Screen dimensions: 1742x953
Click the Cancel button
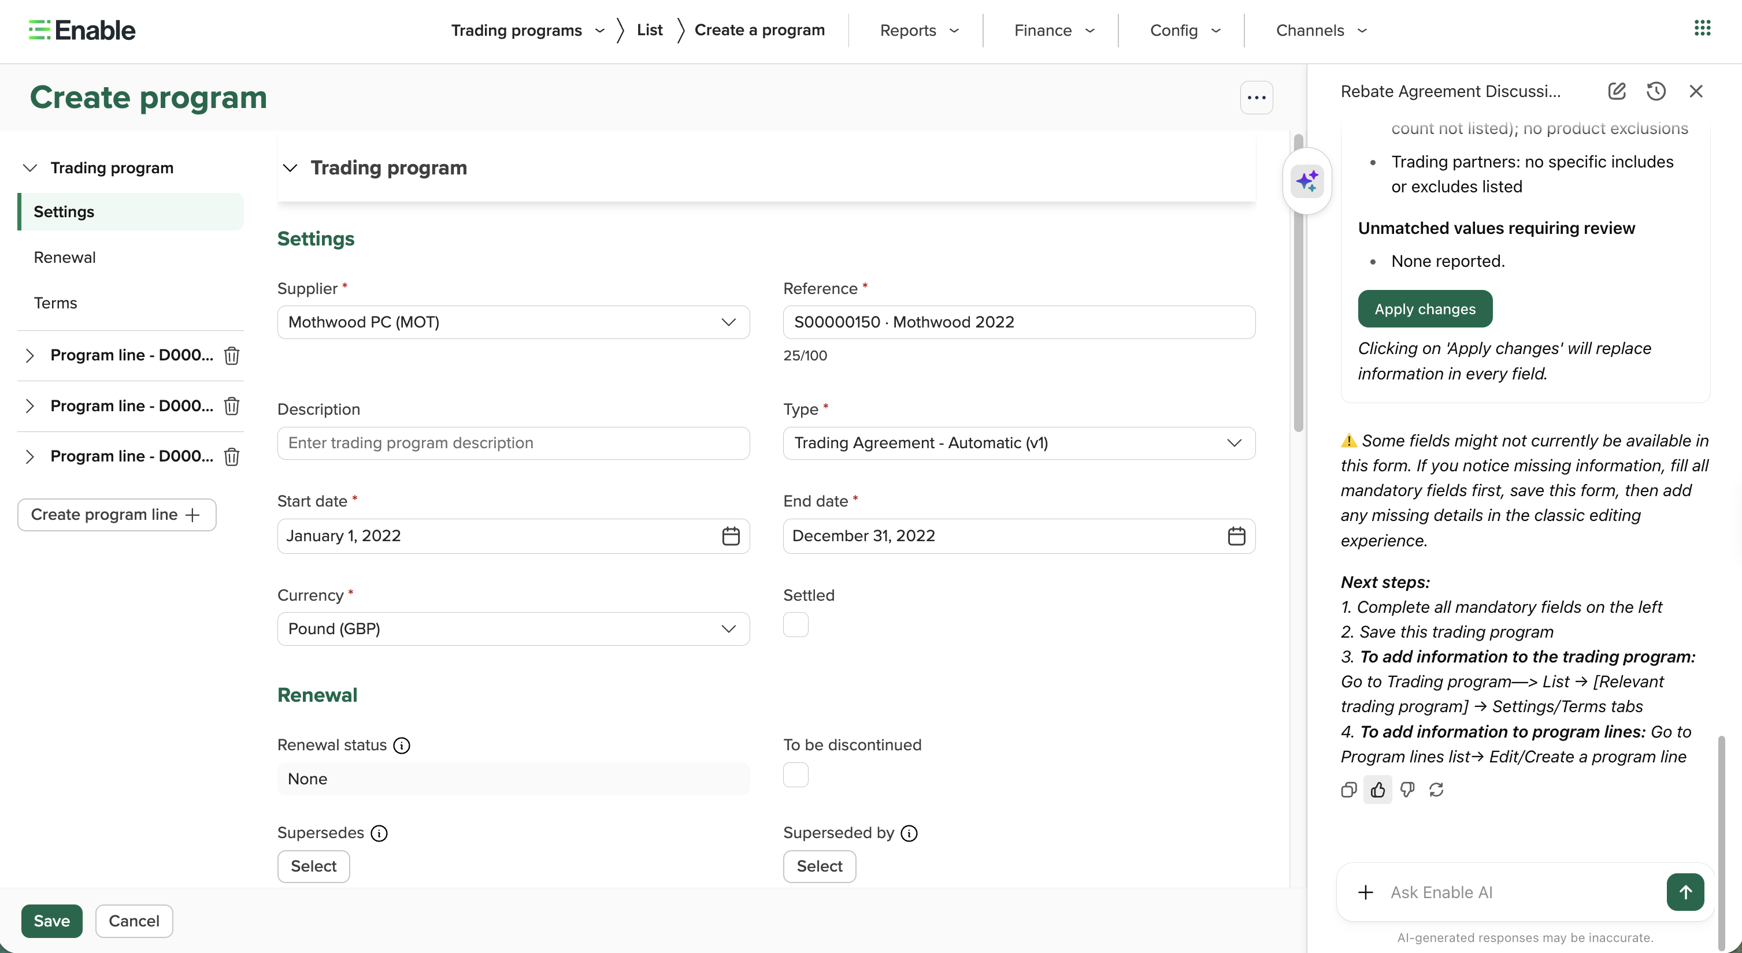click(134, 921)
